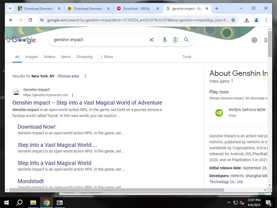Open the Mondstadt sitelink
Viewport: 277px width, 208px height.
tap(31, 181)
